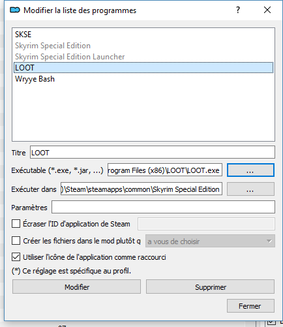The height and width of the screenshot is (327, 283).
Task: Click into the Titre text field
Action: 153,152
